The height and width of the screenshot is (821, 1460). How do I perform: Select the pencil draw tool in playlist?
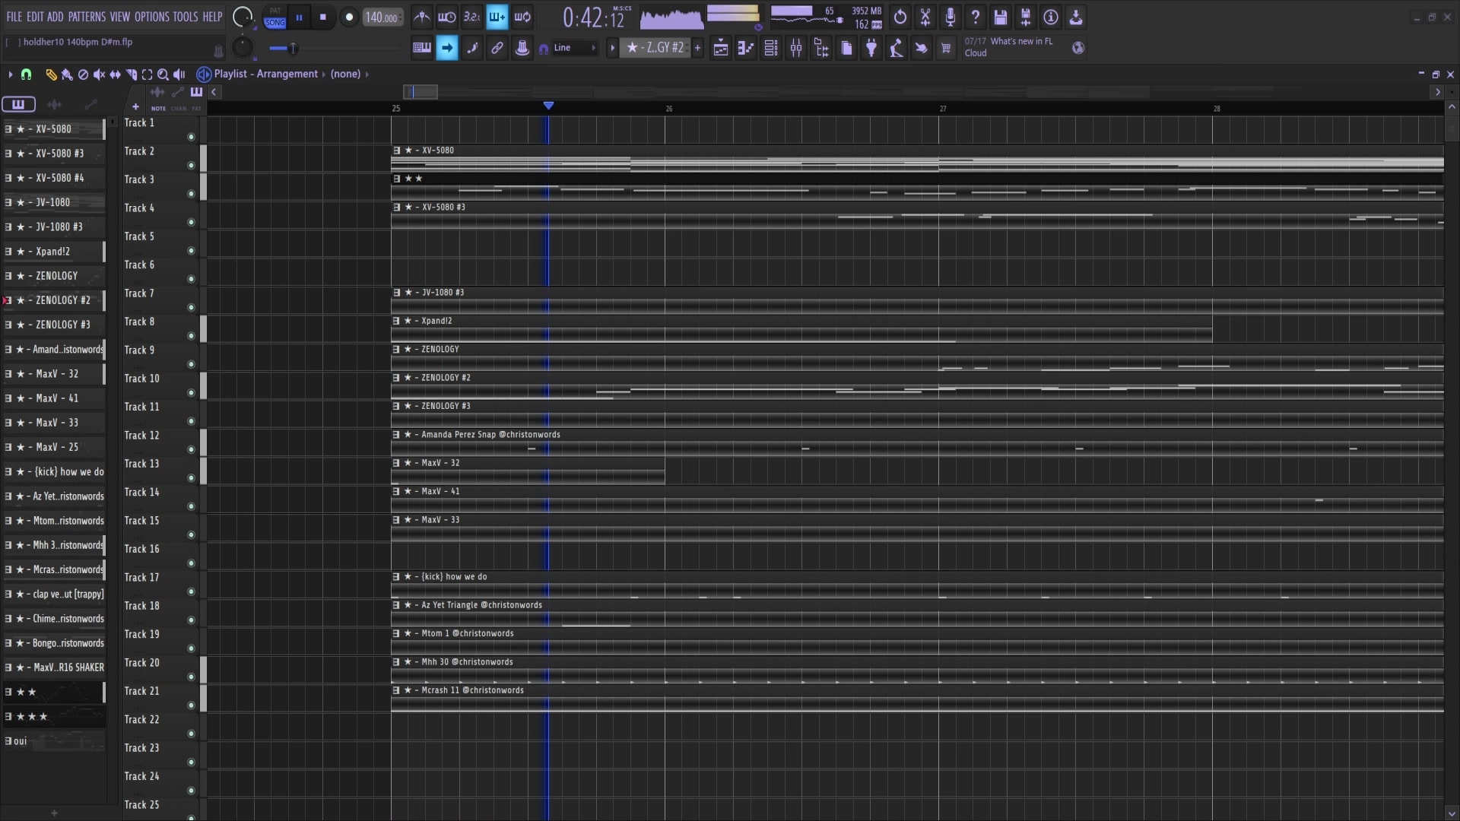pyautogui.click(x=51, y=74)
